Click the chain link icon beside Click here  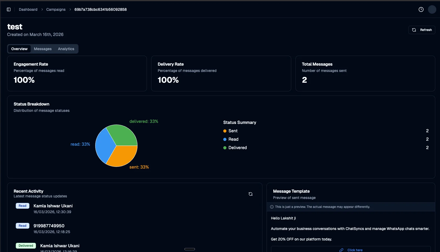coord(341,250)
